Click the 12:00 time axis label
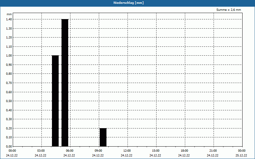 (x=127, y=151)
